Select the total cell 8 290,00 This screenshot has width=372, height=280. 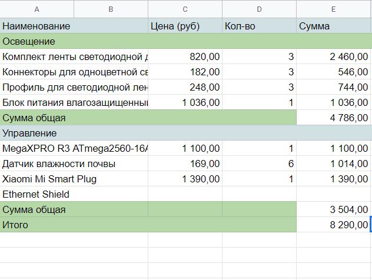point(333,225)
